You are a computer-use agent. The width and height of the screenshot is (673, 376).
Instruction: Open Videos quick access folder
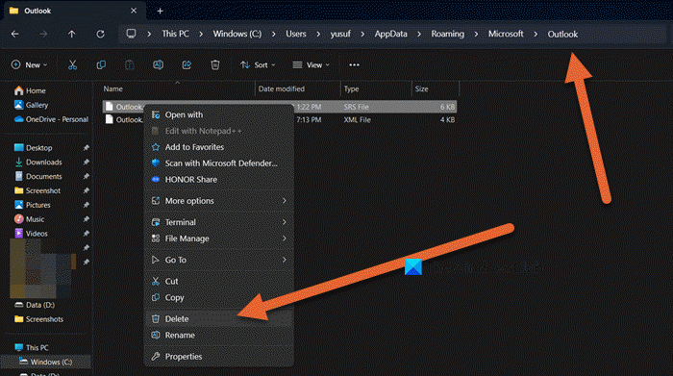click(31, 234)
